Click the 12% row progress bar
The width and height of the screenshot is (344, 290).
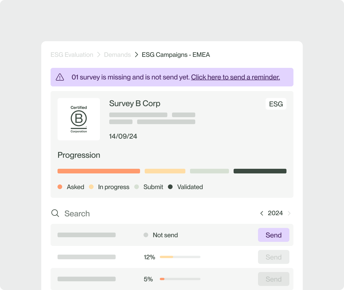point(180,257)
